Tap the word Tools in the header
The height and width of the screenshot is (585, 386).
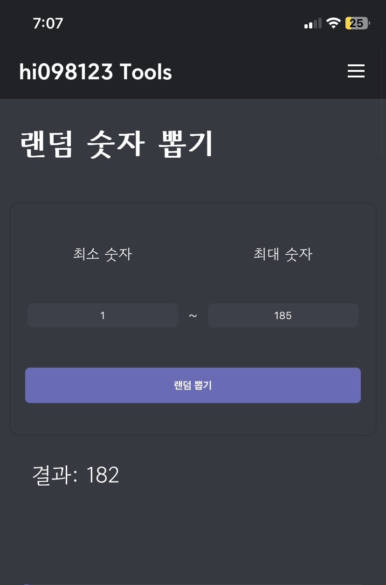[x=146, y=72]
